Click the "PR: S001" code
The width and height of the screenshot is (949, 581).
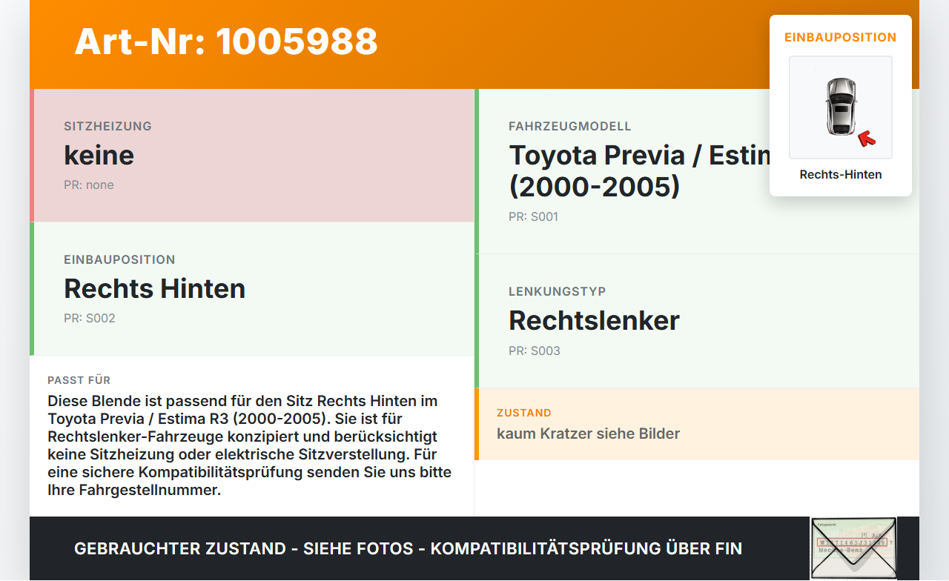click(x=534, y=217)
